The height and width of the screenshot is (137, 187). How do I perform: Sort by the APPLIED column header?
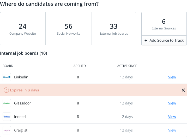[80, 66]
